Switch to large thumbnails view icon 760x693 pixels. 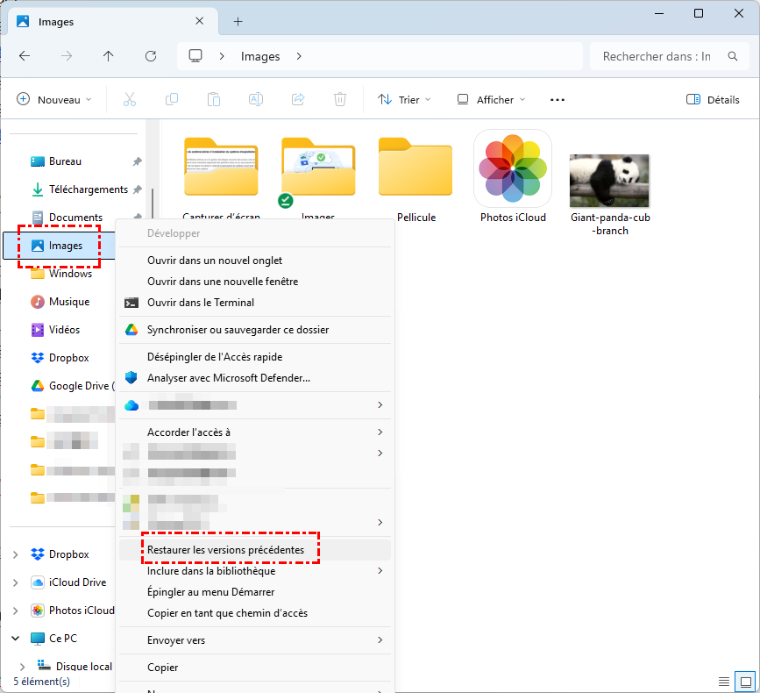[x=745, y=681]
